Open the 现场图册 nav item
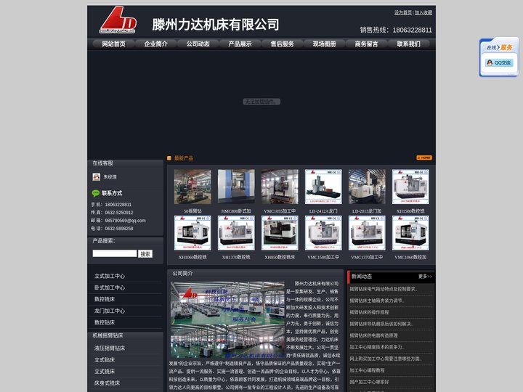The image size is (523, 392). (x=324, y=44)
